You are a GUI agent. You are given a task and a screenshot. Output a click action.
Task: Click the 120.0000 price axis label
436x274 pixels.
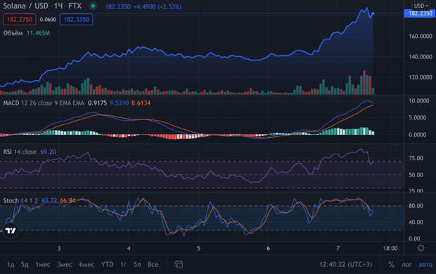[x=421, y=77]
